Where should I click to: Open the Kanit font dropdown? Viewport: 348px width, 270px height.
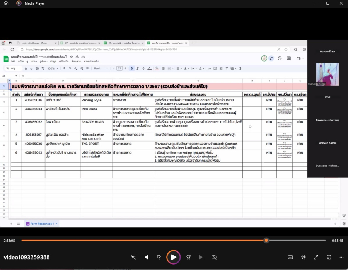pyautogui.click(x=101, y=68)
